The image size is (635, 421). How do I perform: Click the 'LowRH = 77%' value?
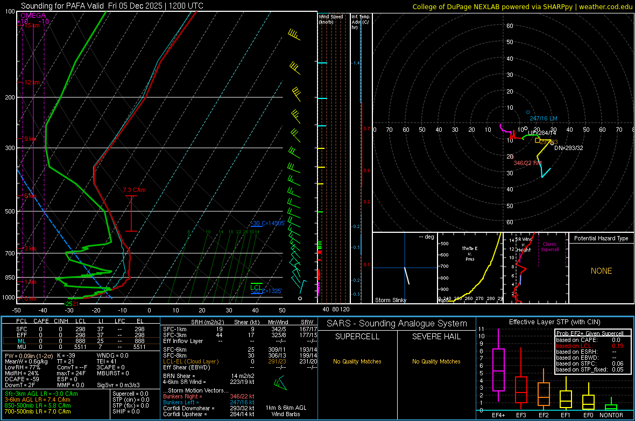point(22,367)
